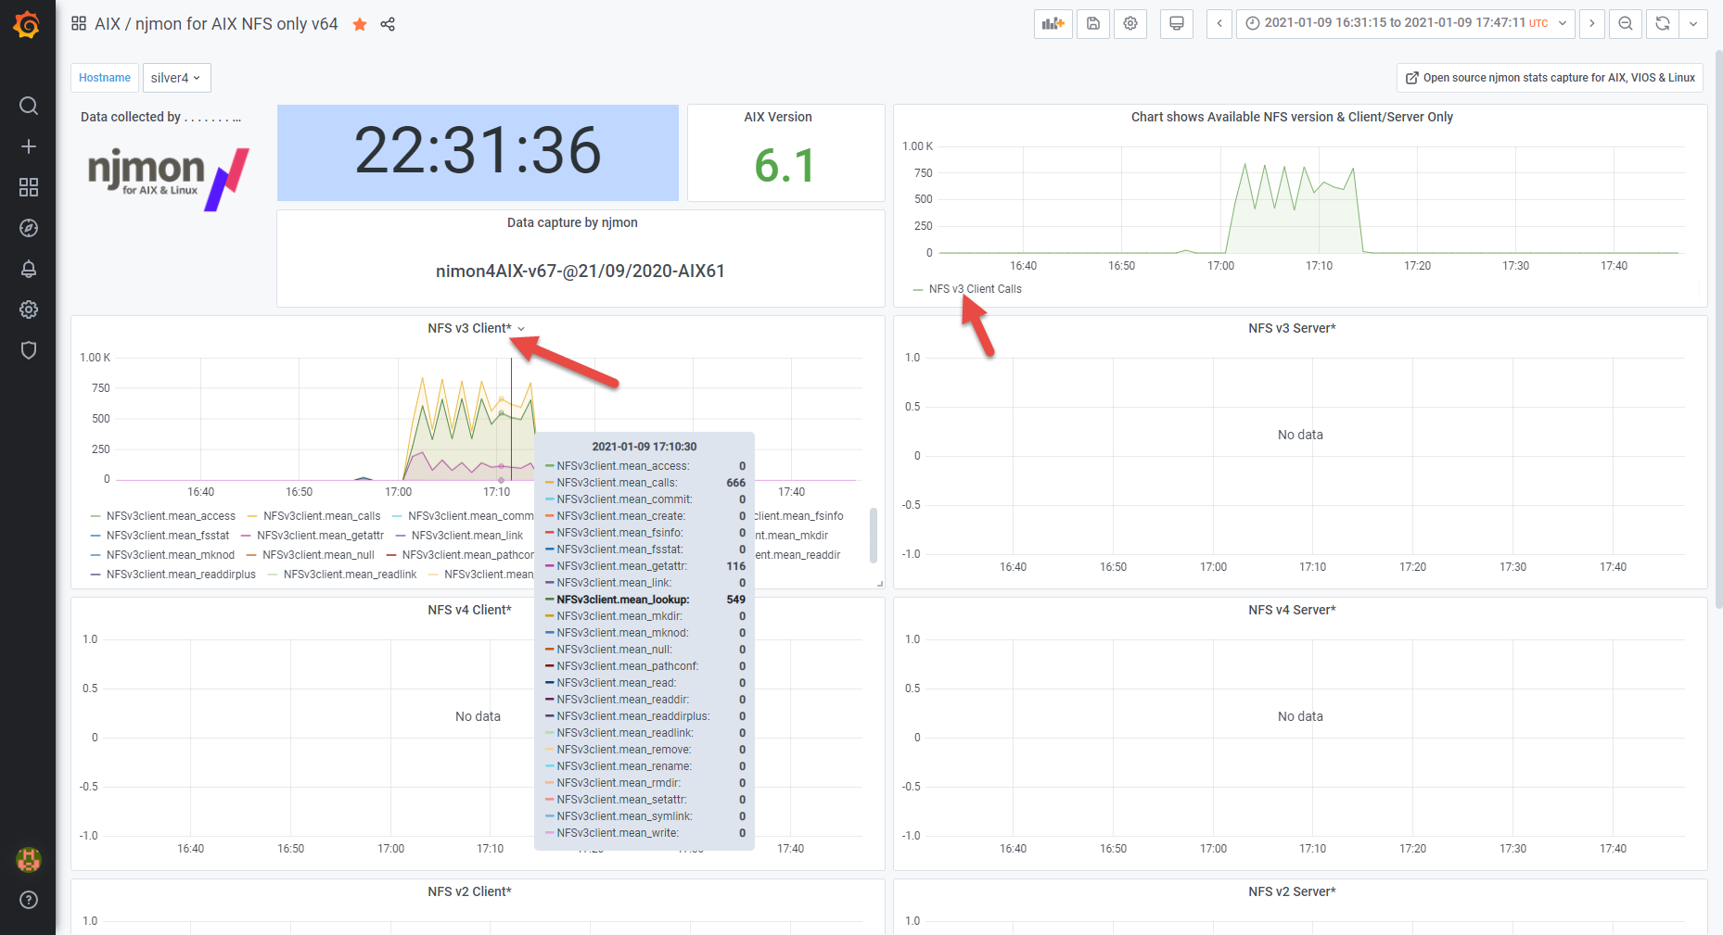1723x935 pixels.
Task: Open the njmon stats capture external link
Action: [x=1551, y=78]
